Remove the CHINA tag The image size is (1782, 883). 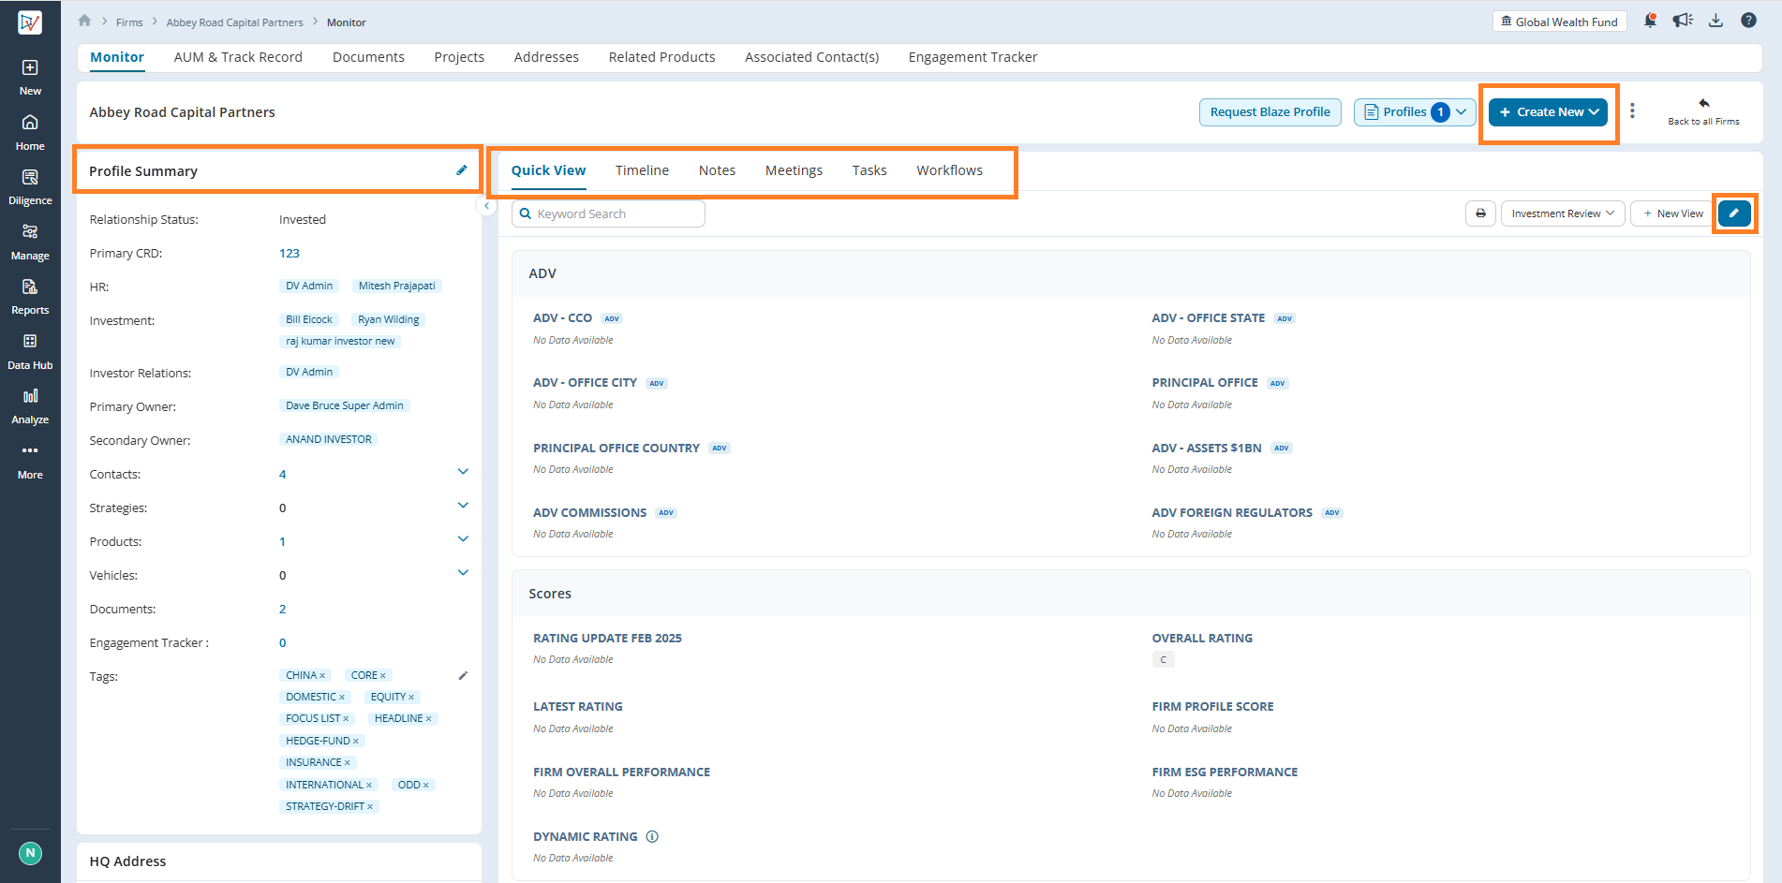coord(322,676)
